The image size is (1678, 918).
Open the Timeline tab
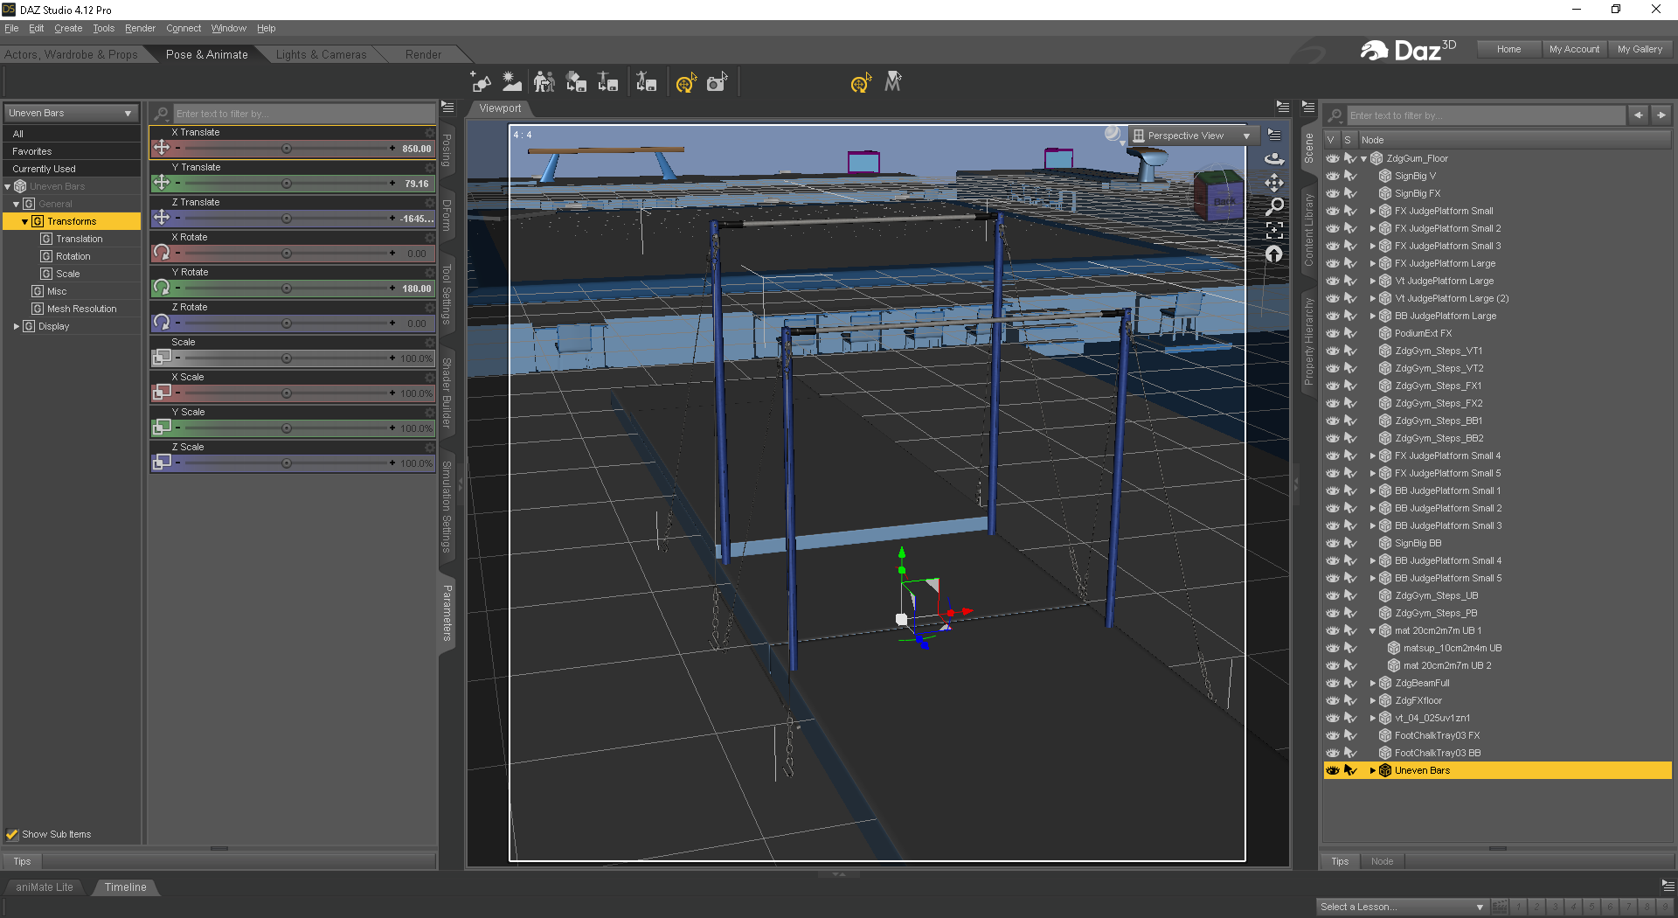click(125, 887)
